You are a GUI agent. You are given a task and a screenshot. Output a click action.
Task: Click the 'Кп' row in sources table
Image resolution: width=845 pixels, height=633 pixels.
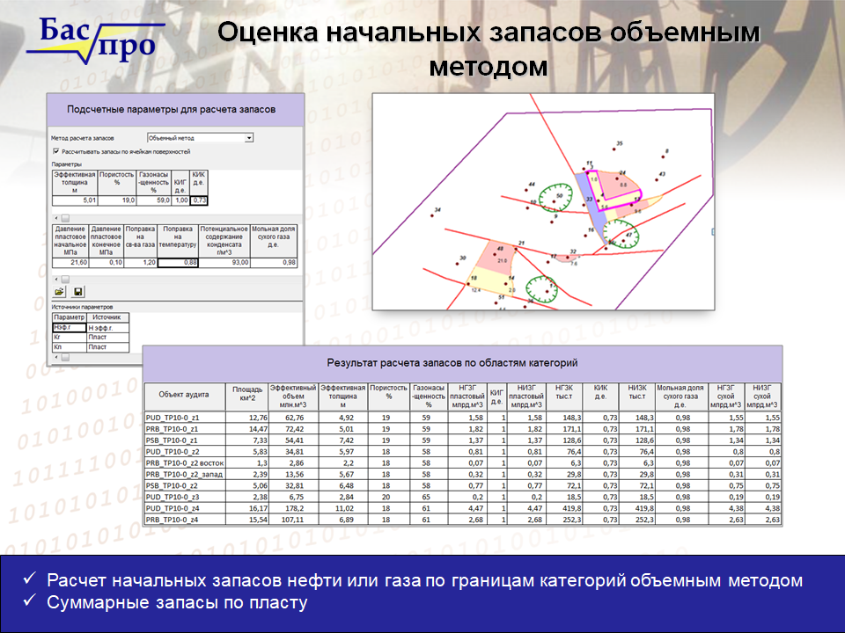click(91, 347)
